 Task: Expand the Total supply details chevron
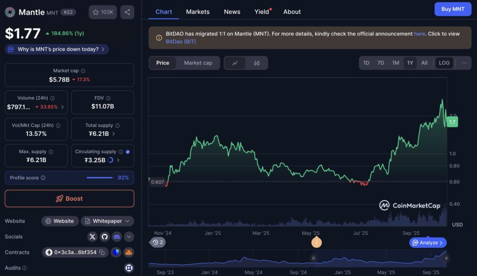[114, 134]
